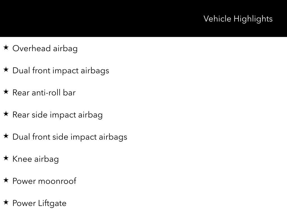This screenshot has height=215, width=287.
Task: Click the word Highlights in the header title
Action: coord(253,19)
